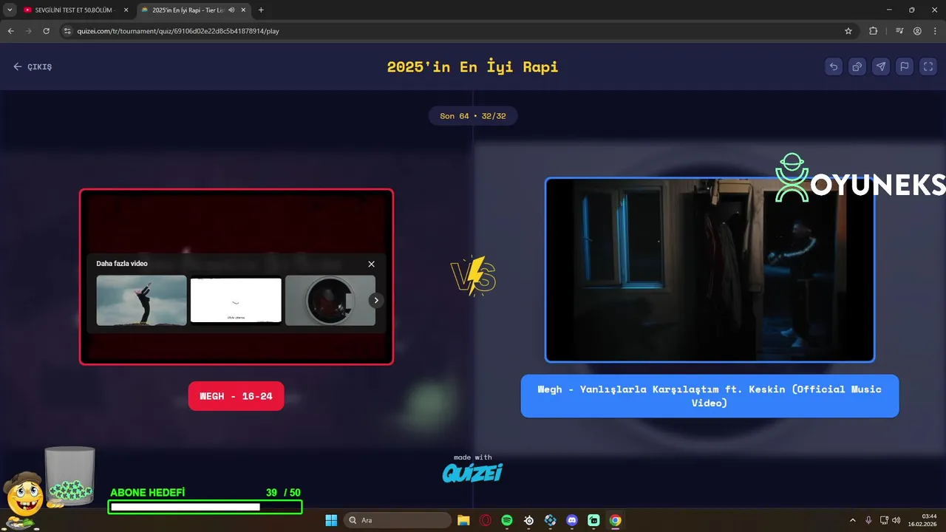Click the dice randomize icon
The height and width of the screenshot is (532, 946).
tap(857, 66)
